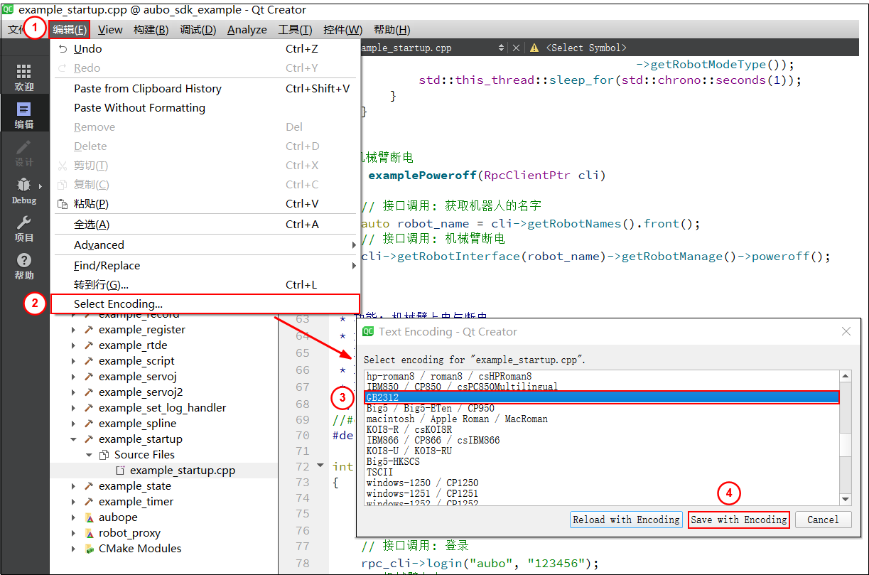
Task: Click the clipboard icon beside 粘贴(P)
Action: pyautogui.click(x=63, y=204)
